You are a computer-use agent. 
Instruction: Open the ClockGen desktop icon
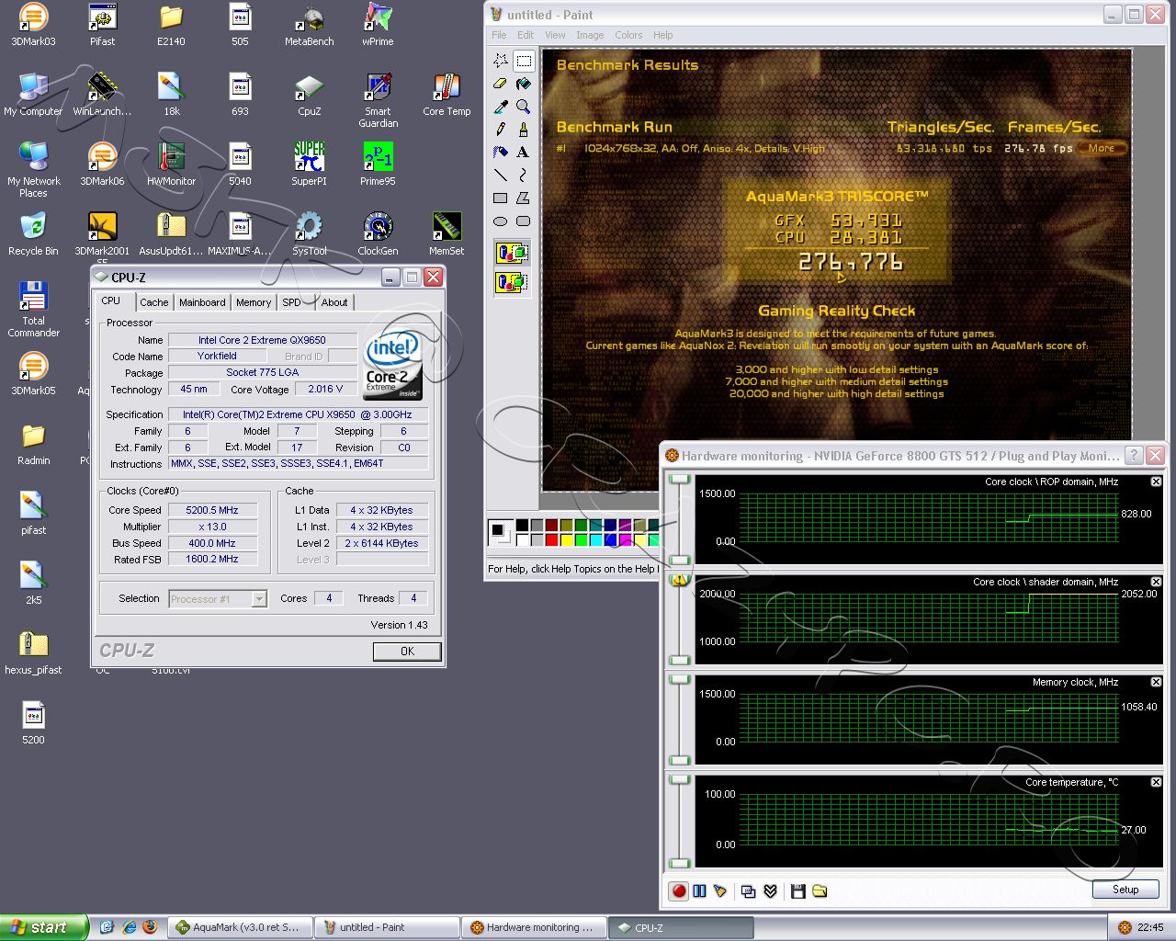378,233
